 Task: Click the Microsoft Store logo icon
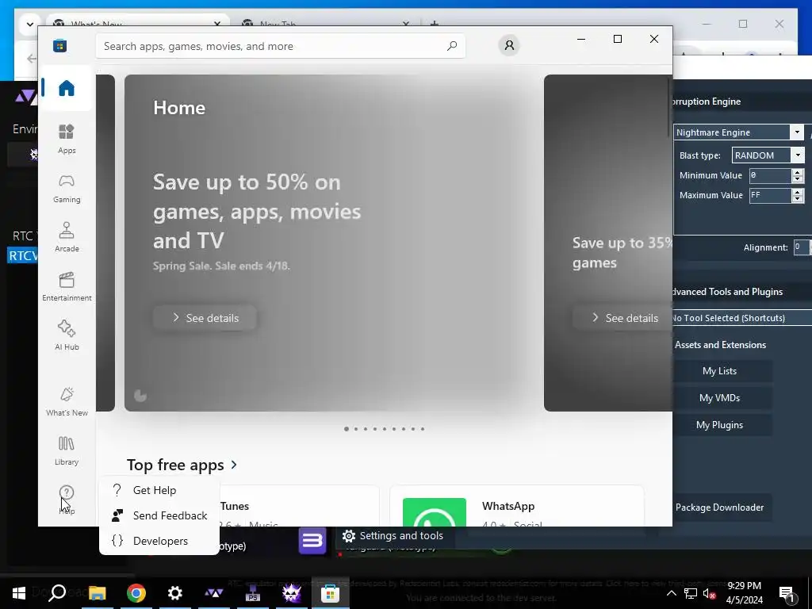pyautogui.click(x=59, y=45)
